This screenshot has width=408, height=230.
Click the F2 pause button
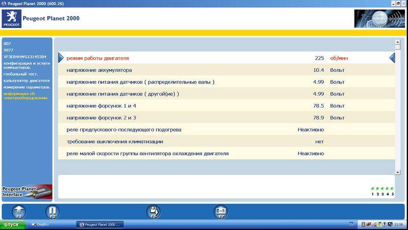click(53, 211)
